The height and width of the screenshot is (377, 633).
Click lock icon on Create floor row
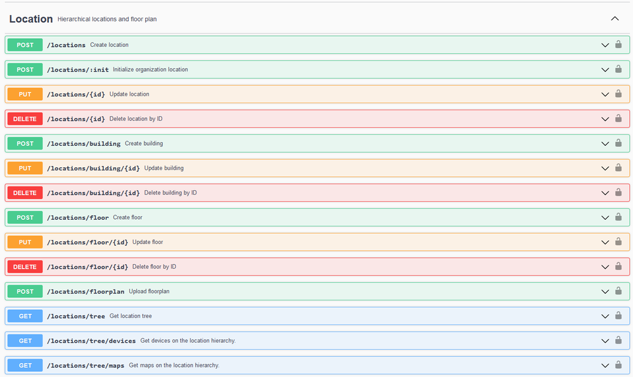click(x=618, y=217)
